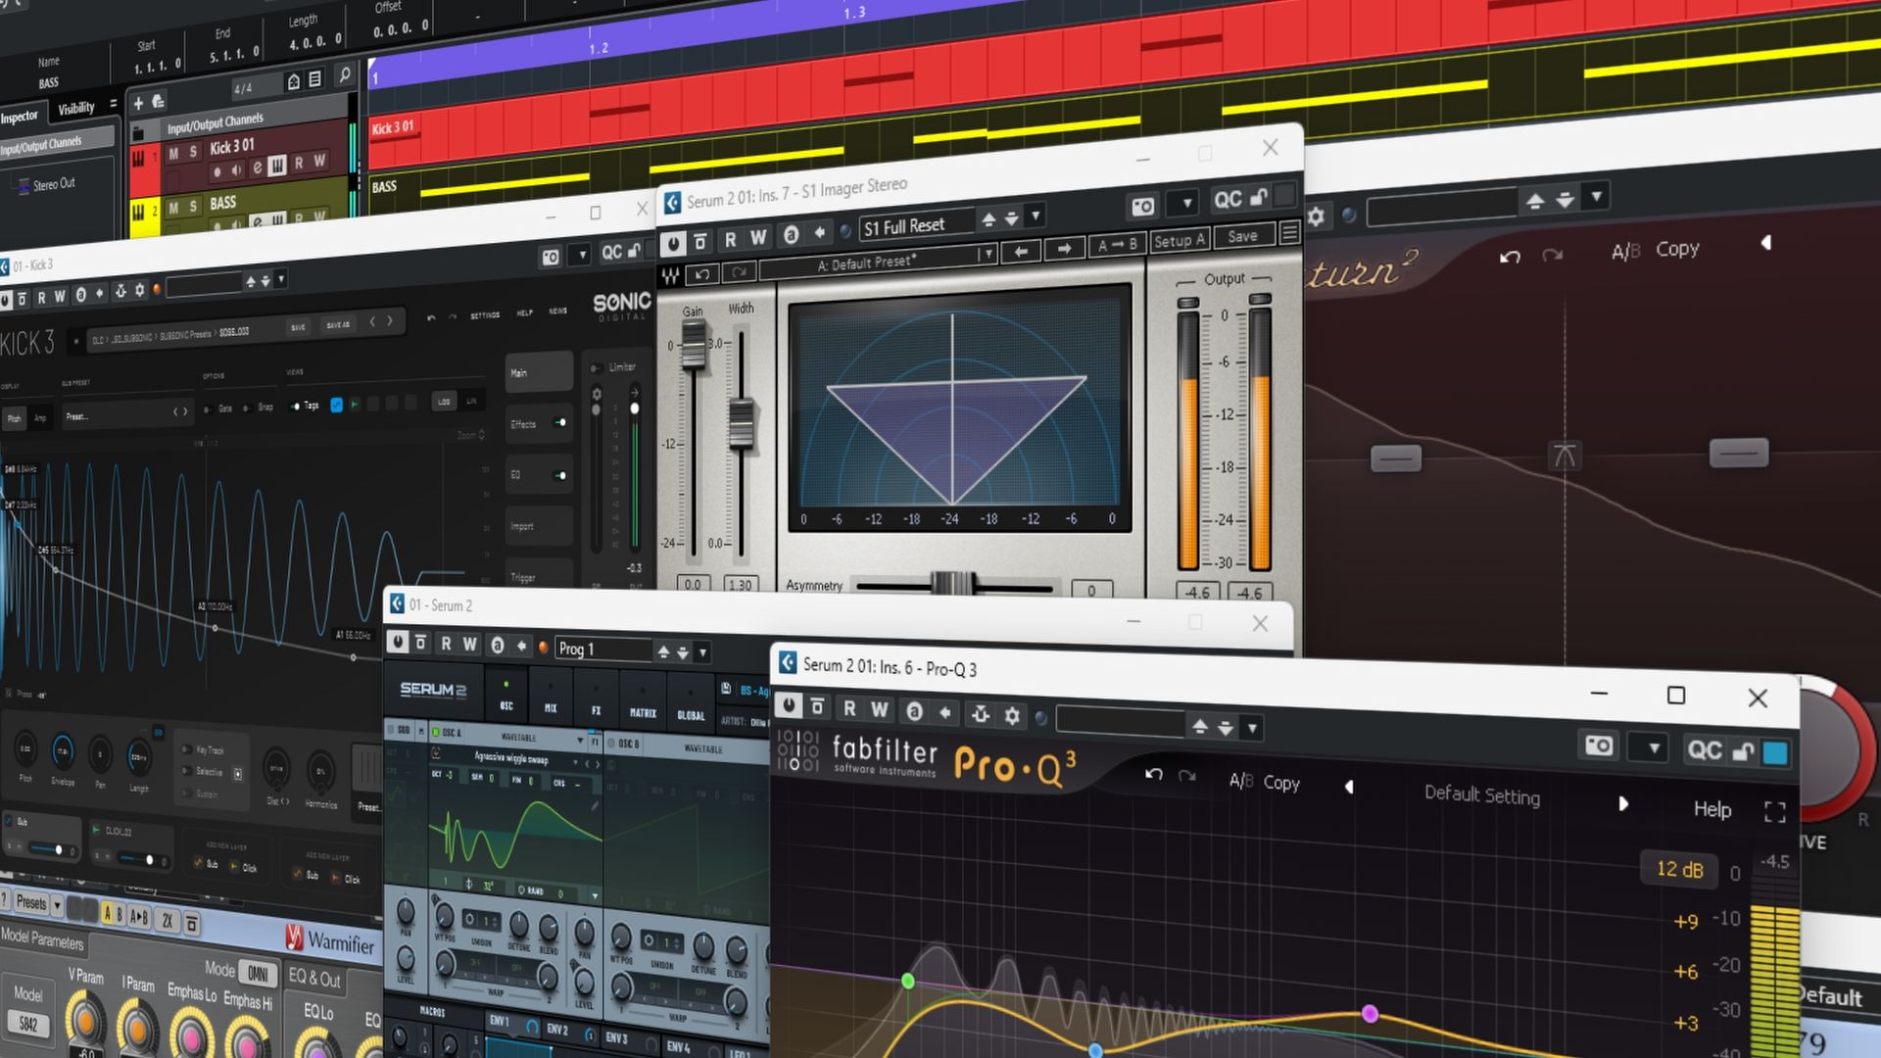Click the Kick 3 Main button
Screen dimensions: 1881x1058
click(x=539, y=373)
